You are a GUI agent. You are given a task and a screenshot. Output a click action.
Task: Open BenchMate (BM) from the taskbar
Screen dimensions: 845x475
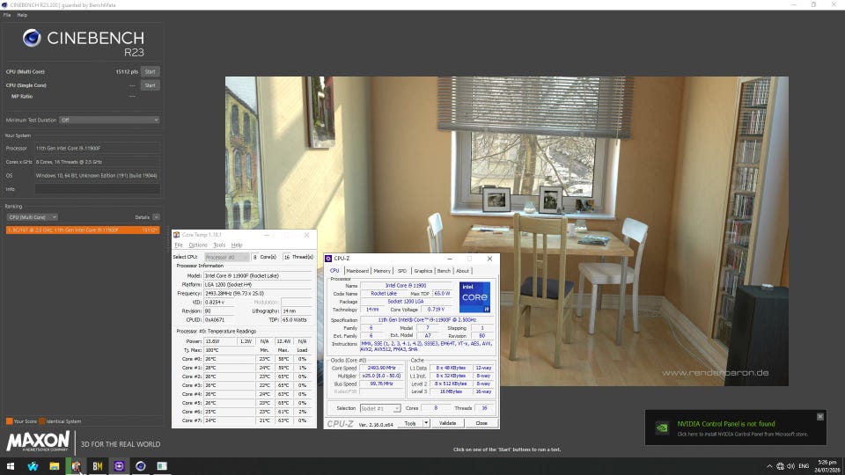coord(98,466)
